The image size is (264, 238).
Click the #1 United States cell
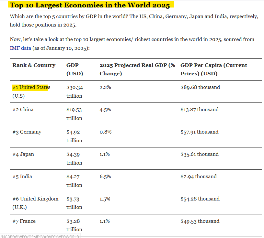[x=37, y=92]
